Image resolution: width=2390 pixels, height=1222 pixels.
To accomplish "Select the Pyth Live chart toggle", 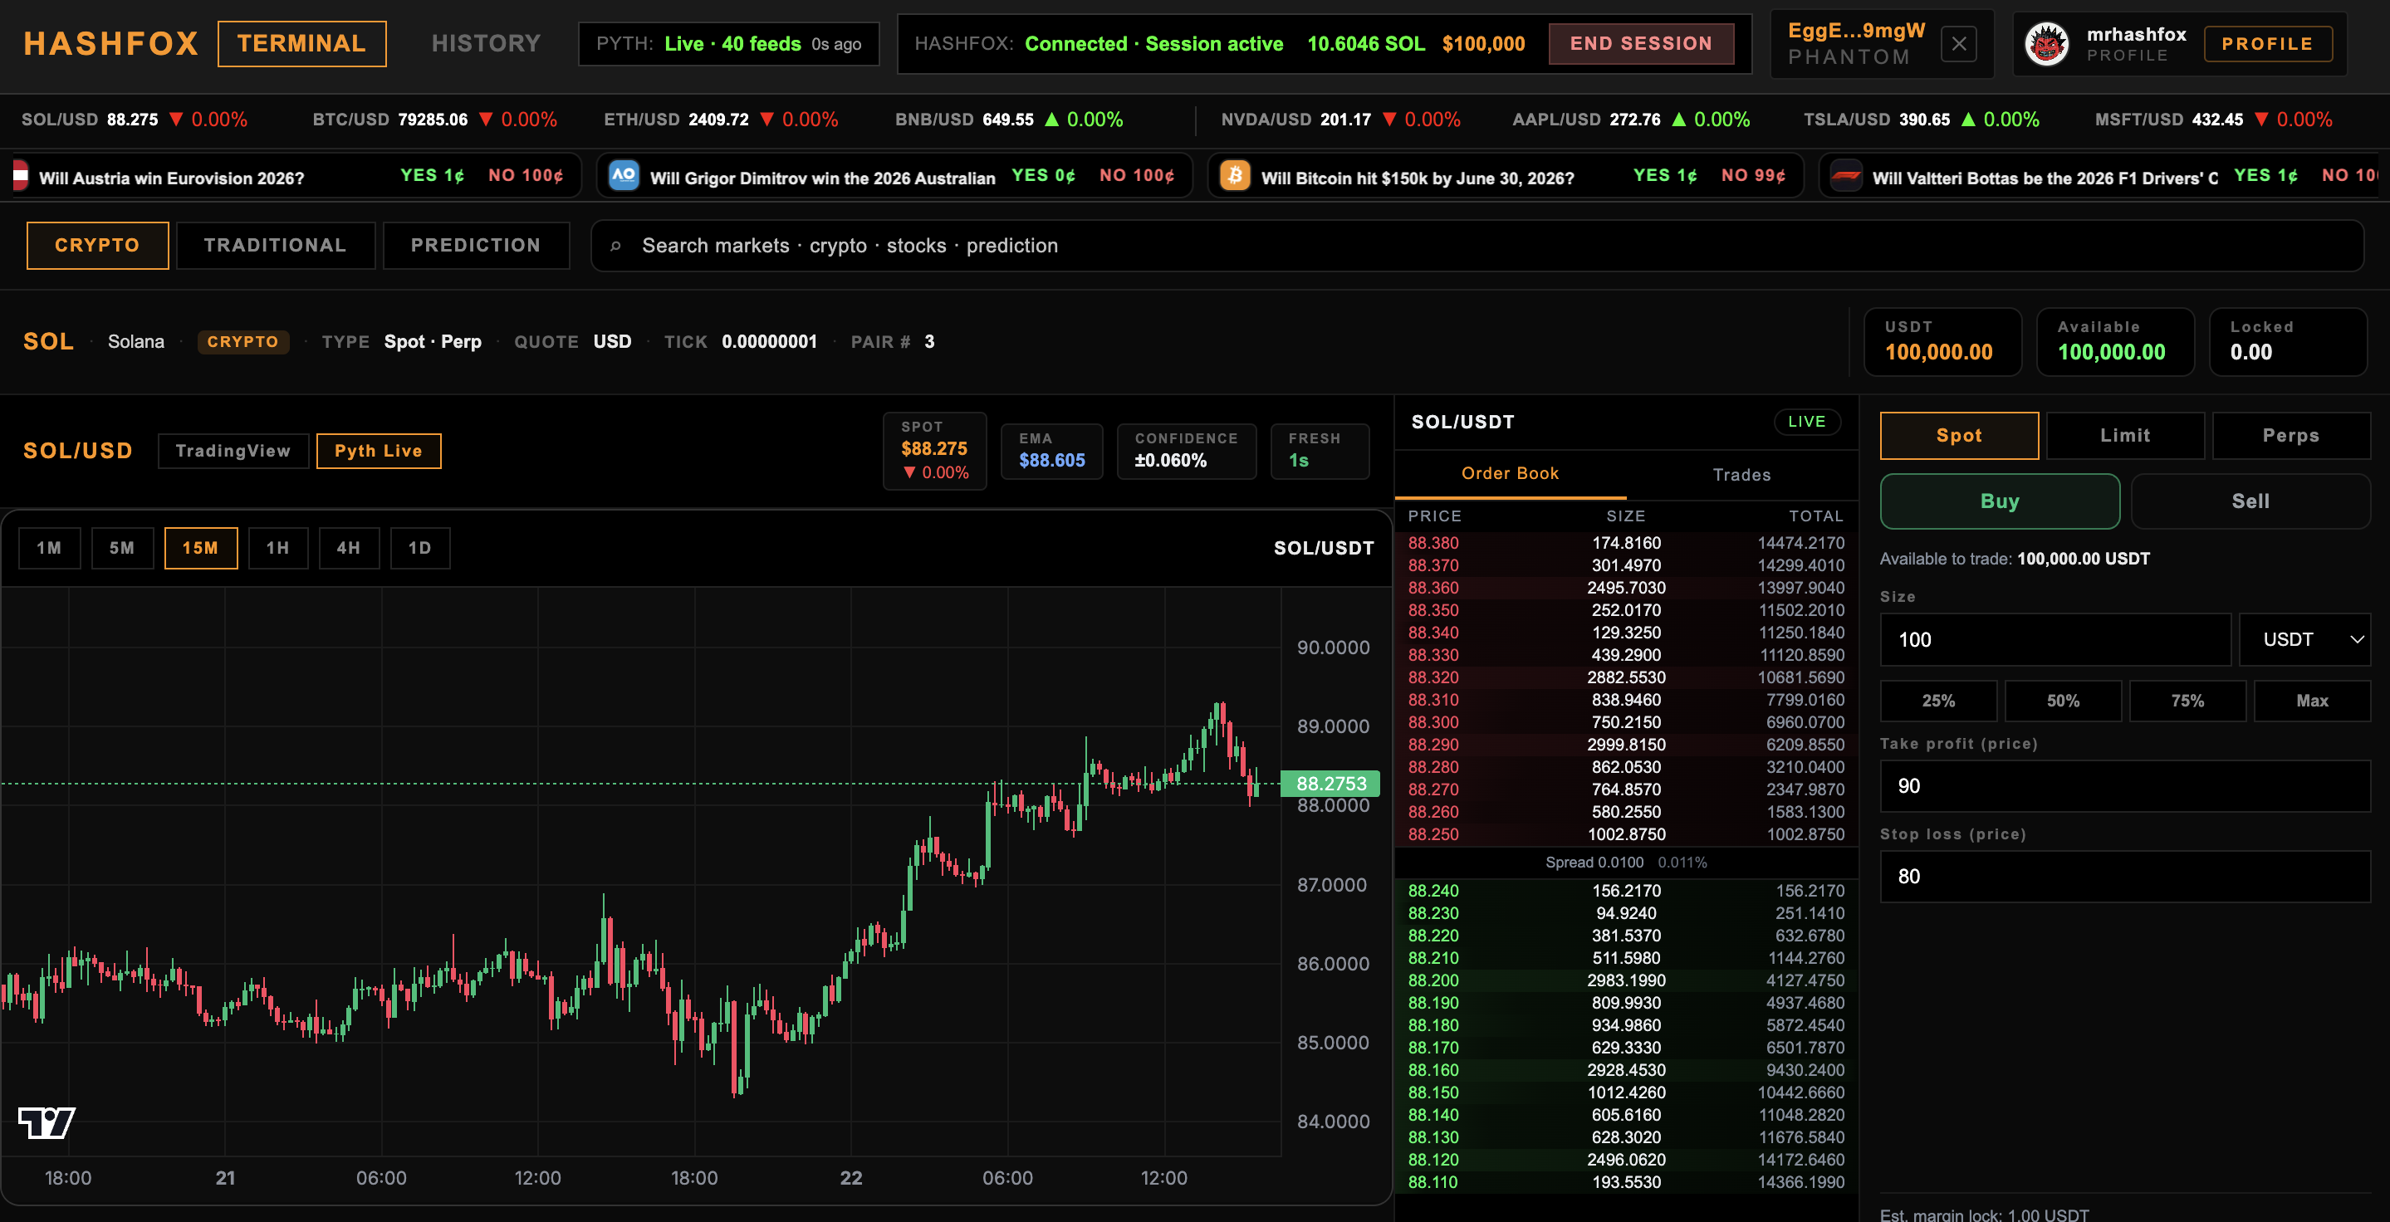I will click(379, 451).
